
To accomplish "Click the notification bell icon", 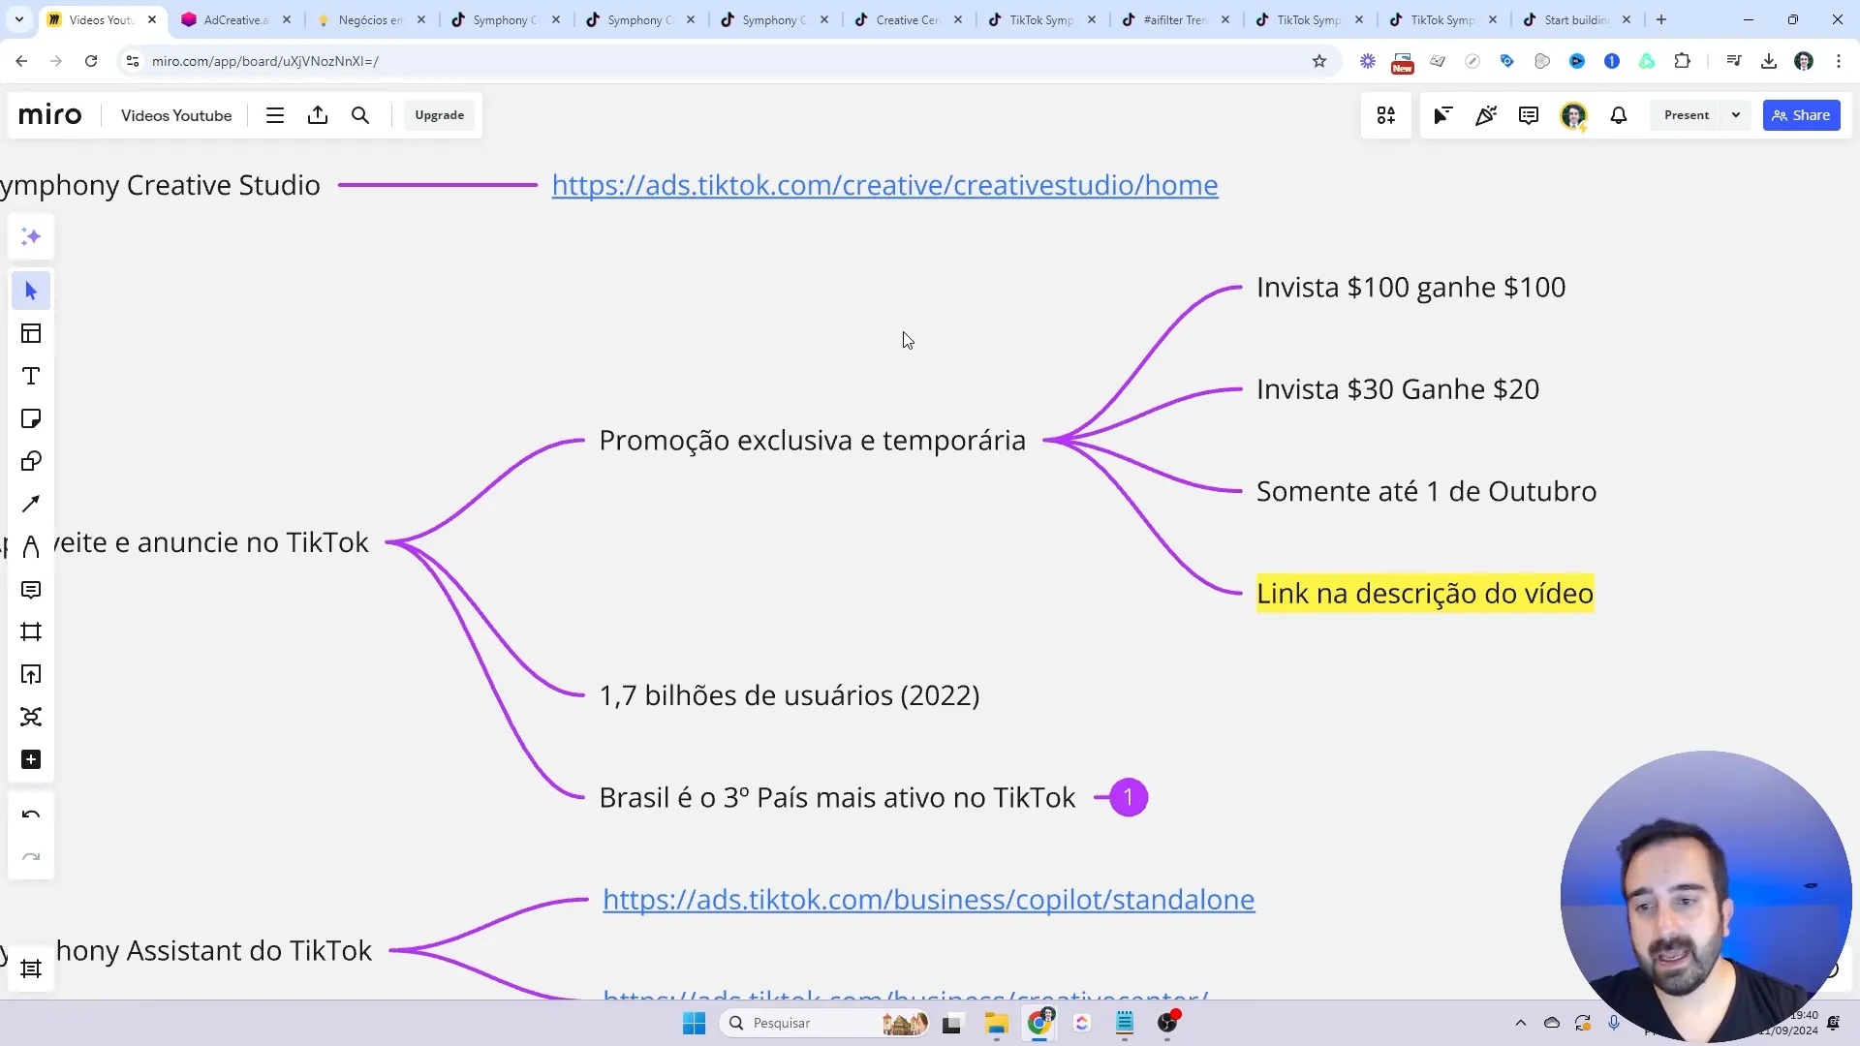I will [1619, 115].
